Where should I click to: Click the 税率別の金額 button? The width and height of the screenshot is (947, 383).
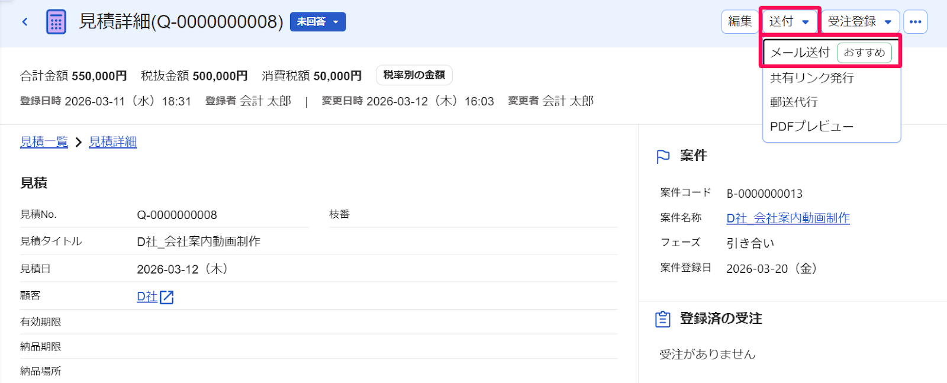(x=414, y=75)
